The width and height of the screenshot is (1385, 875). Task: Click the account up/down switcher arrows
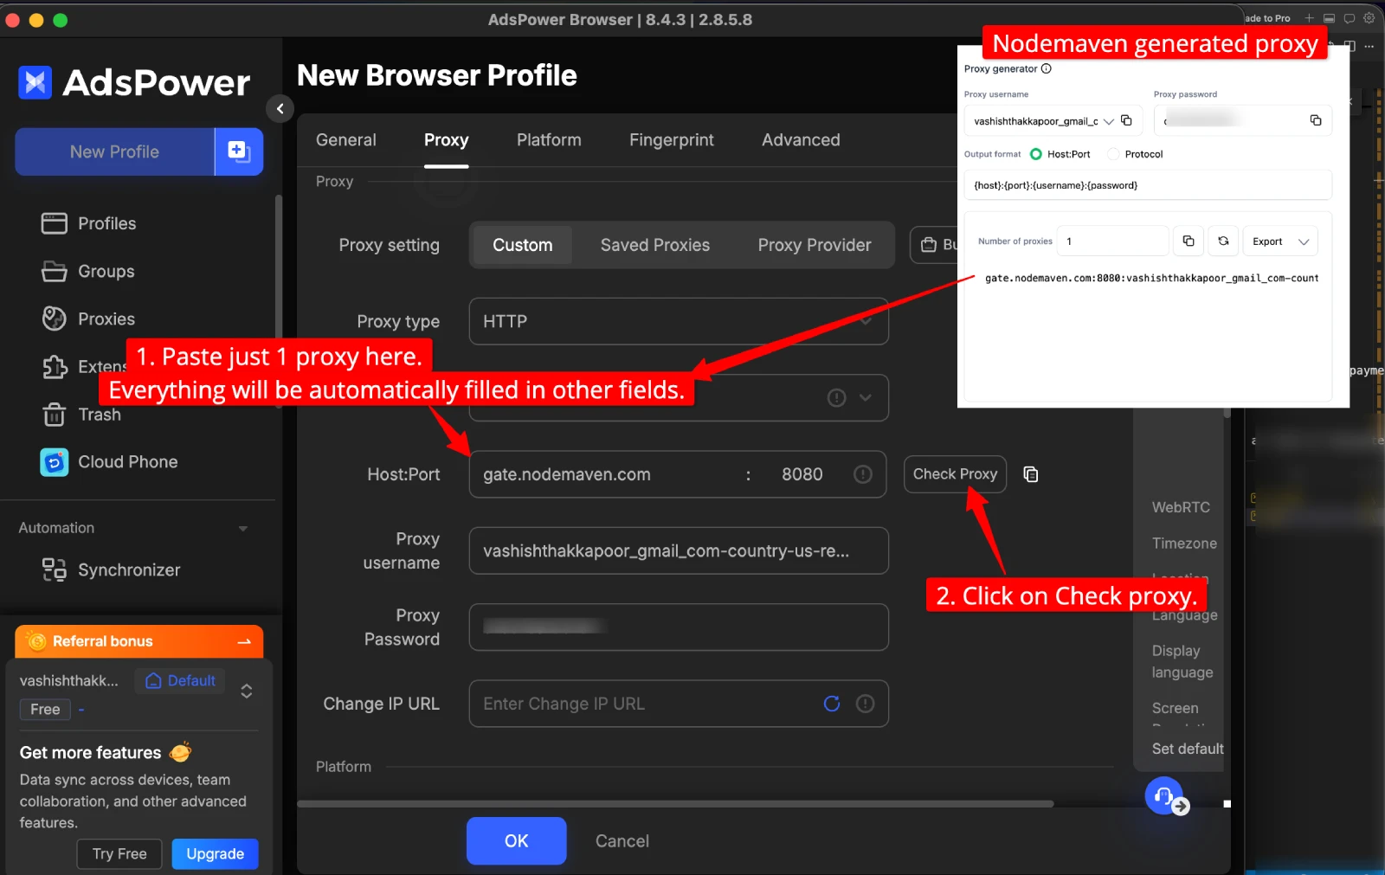click(x=247, y=691)
